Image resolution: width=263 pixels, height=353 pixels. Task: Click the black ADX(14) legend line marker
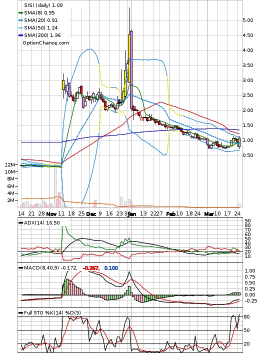(20, 223)
